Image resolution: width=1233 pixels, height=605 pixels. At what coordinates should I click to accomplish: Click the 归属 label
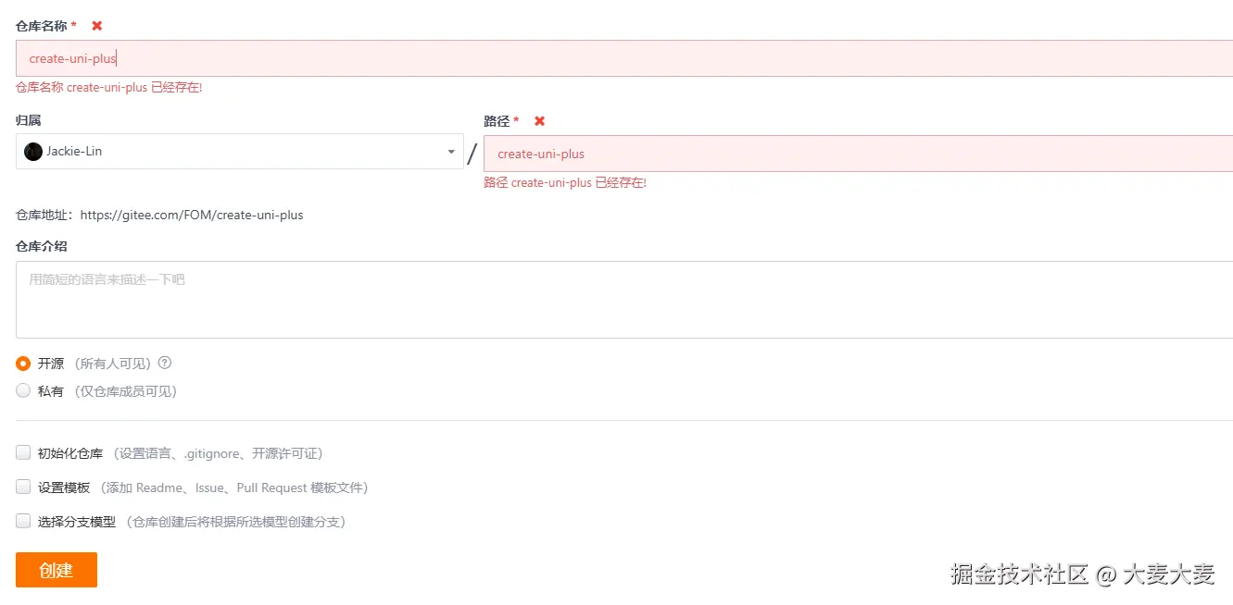tap(29, 120)
